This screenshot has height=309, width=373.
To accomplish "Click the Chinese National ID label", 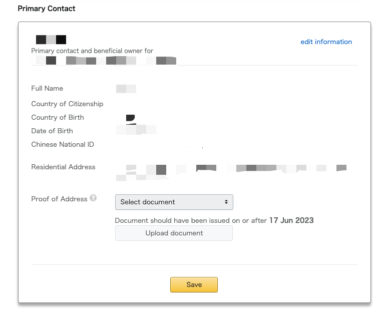I will click(63, 144).
